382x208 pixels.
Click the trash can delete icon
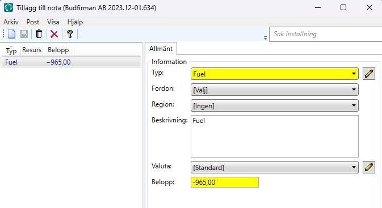(x=39, y=34)
